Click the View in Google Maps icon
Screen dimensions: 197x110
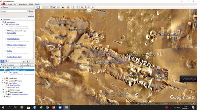pos(89,7)
